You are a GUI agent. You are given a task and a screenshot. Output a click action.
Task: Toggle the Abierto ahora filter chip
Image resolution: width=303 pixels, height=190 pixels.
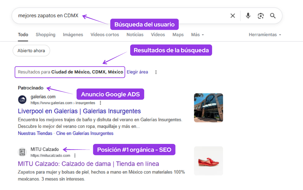31,51
